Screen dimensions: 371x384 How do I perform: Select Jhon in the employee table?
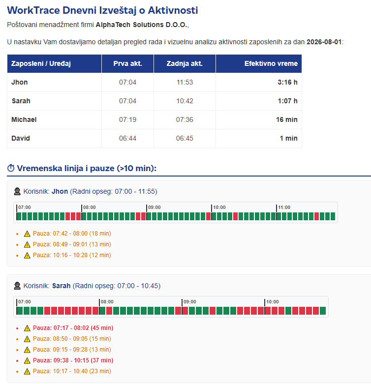point(20,82)
